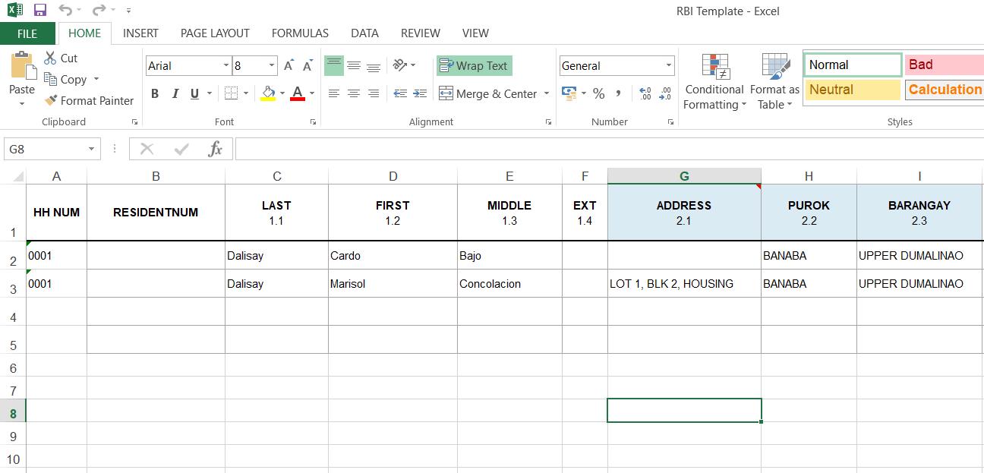The height and width of the screenshot is (473, 984).
Task: Copy the selection to clipboard
Action: tap(65, 79)
